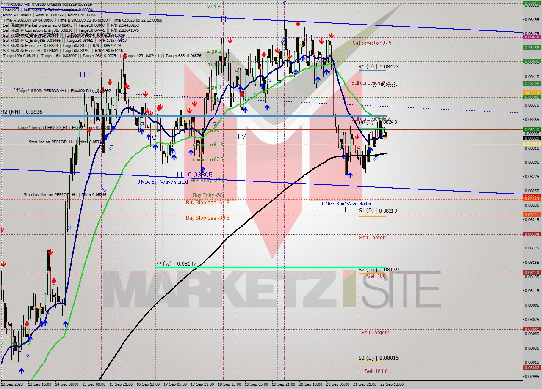
Task: Select the '19 Sep 21:00' time axis label
Action: (284, 384)
